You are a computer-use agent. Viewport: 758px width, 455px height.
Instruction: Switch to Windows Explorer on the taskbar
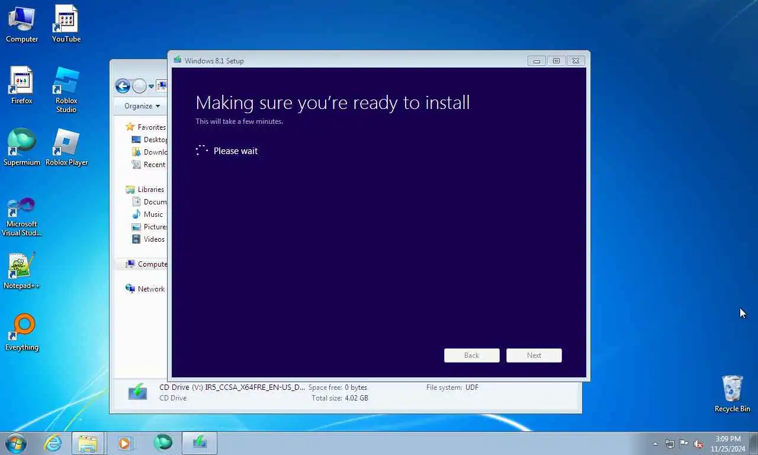[88, 443]
